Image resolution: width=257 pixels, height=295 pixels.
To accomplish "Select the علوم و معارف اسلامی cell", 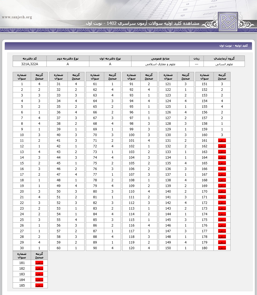I will click(x=160, y=64).
